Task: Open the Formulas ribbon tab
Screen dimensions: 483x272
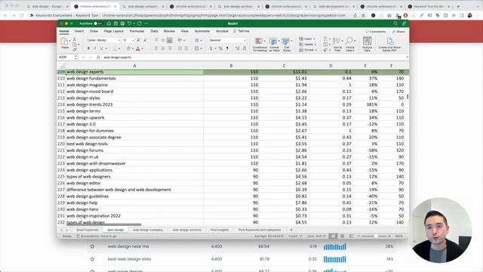Action: tap(137, 31)
